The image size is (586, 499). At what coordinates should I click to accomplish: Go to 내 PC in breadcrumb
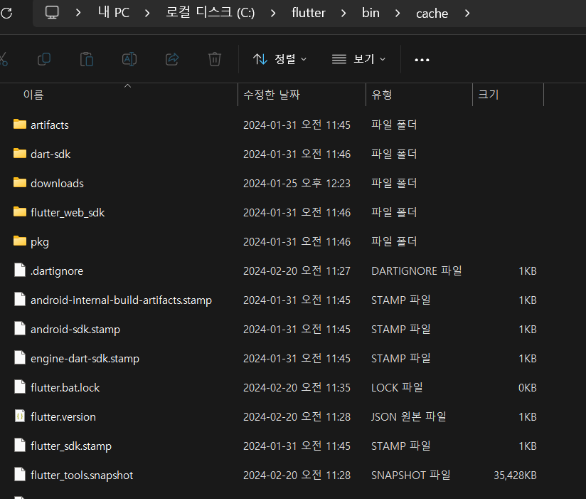[114, 12]
